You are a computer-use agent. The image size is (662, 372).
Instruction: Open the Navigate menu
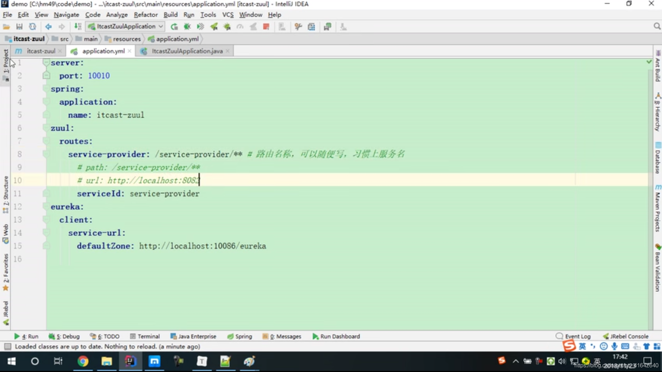66,15
